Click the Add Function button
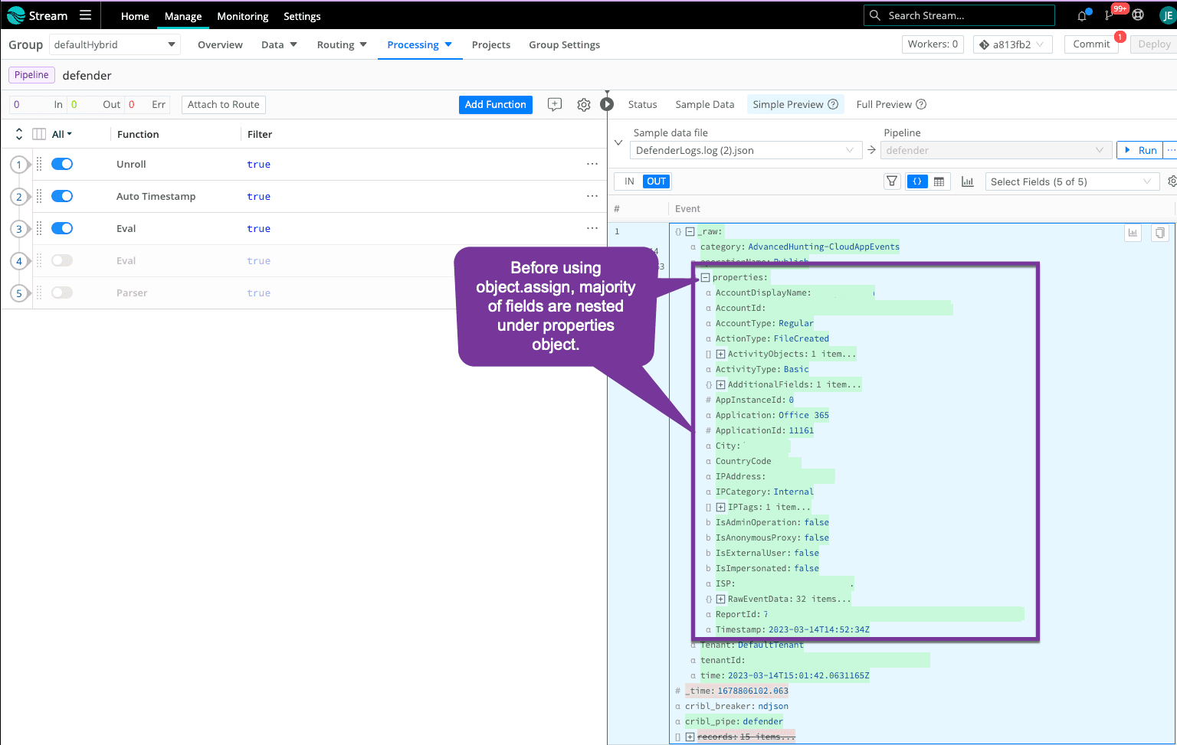1177x745 pixels. coord(495,105)
